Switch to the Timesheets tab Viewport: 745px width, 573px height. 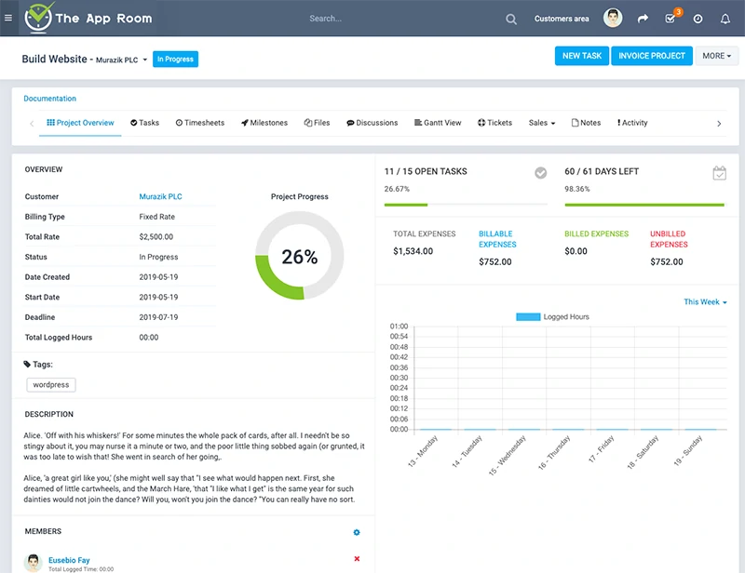point(200,123)
